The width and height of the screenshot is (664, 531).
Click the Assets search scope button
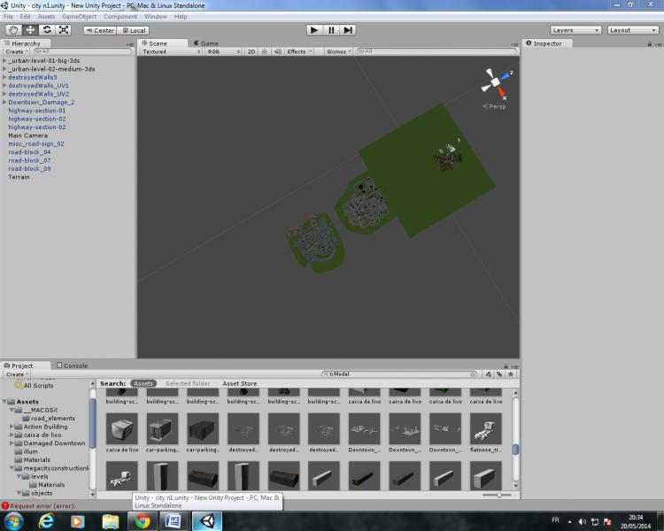point(143,383)
